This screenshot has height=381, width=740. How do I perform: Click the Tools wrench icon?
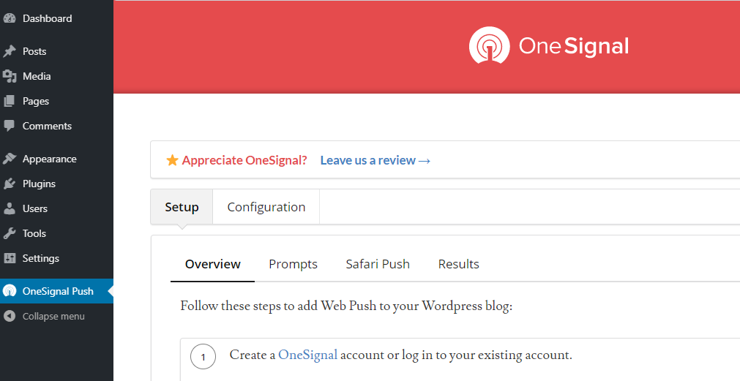[x=10, y=233]
